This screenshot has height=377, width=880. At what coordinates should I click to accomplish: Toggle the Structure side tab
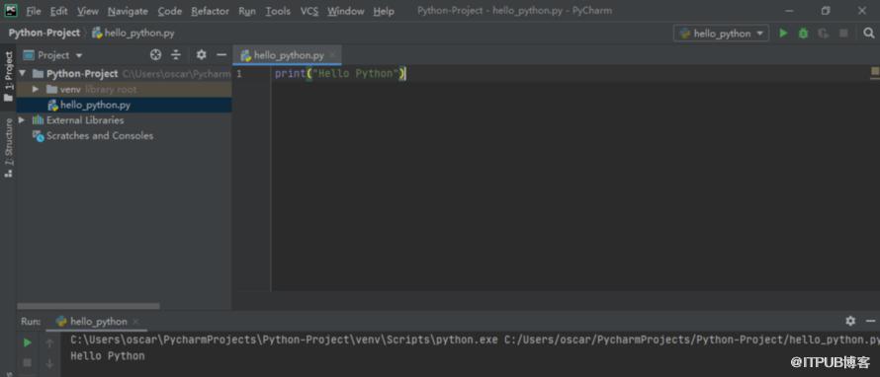[x=8, y=148]
